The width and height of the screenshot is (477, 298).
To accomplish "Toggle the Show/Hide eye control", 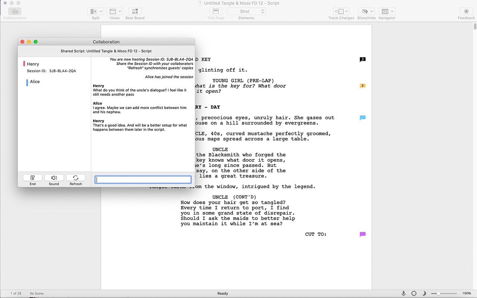I will tap(366, 12).
